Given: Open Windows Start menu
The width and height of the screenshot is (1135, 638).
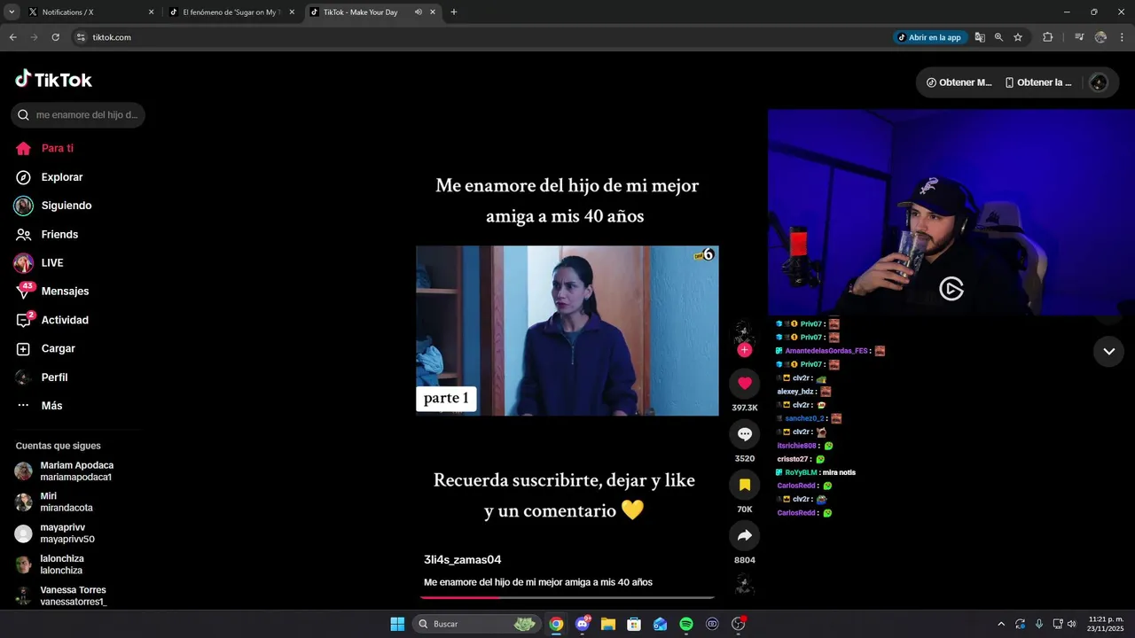Looking at the screenshot, I should pos(397,624).
